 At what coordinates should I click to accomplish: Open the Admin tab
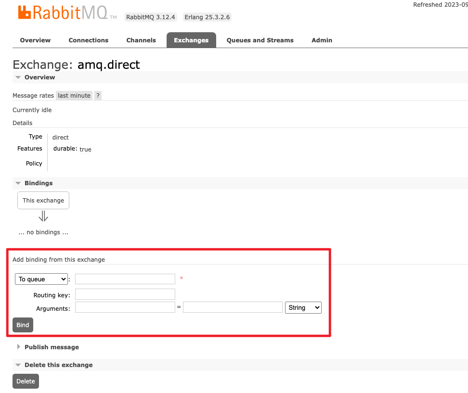322,40
